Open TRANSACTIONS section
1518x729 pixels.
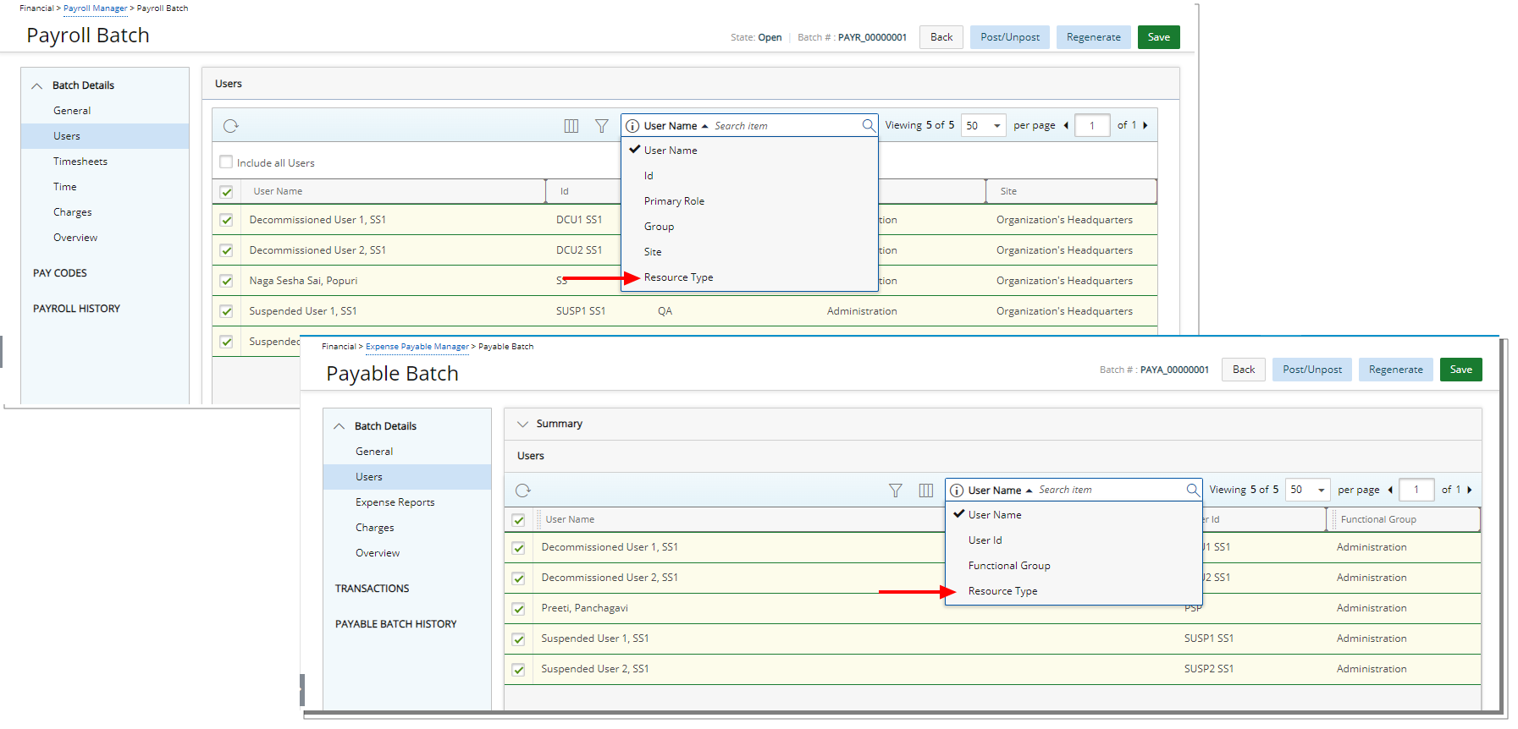click(372, 589)
